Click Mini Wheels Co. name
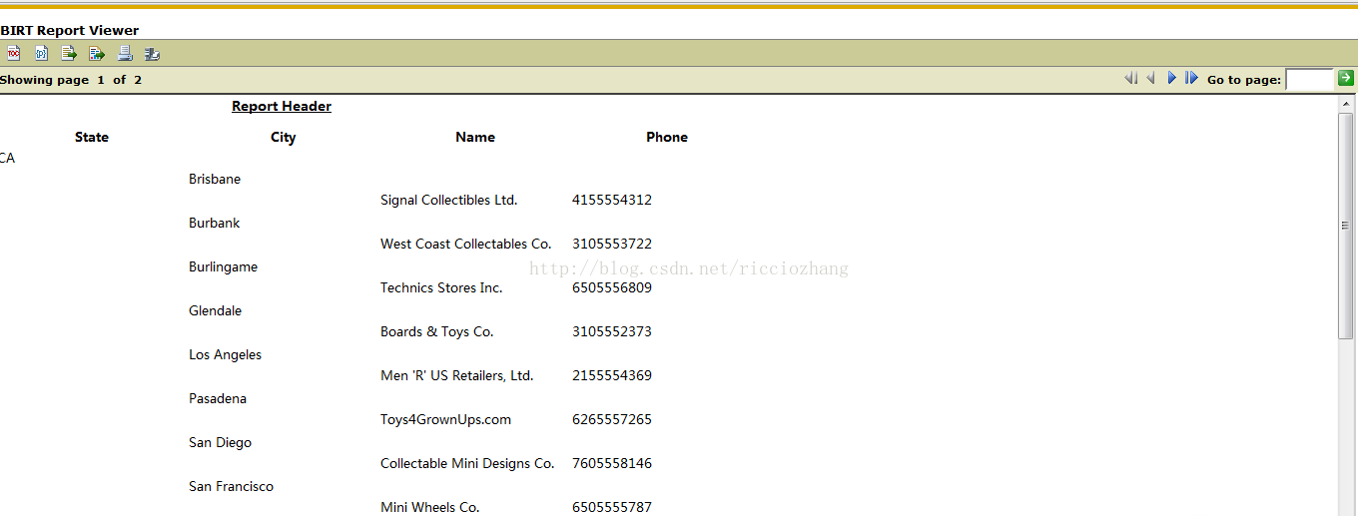The width and height of the screenshot is (1358, 516). pos(430,507)
